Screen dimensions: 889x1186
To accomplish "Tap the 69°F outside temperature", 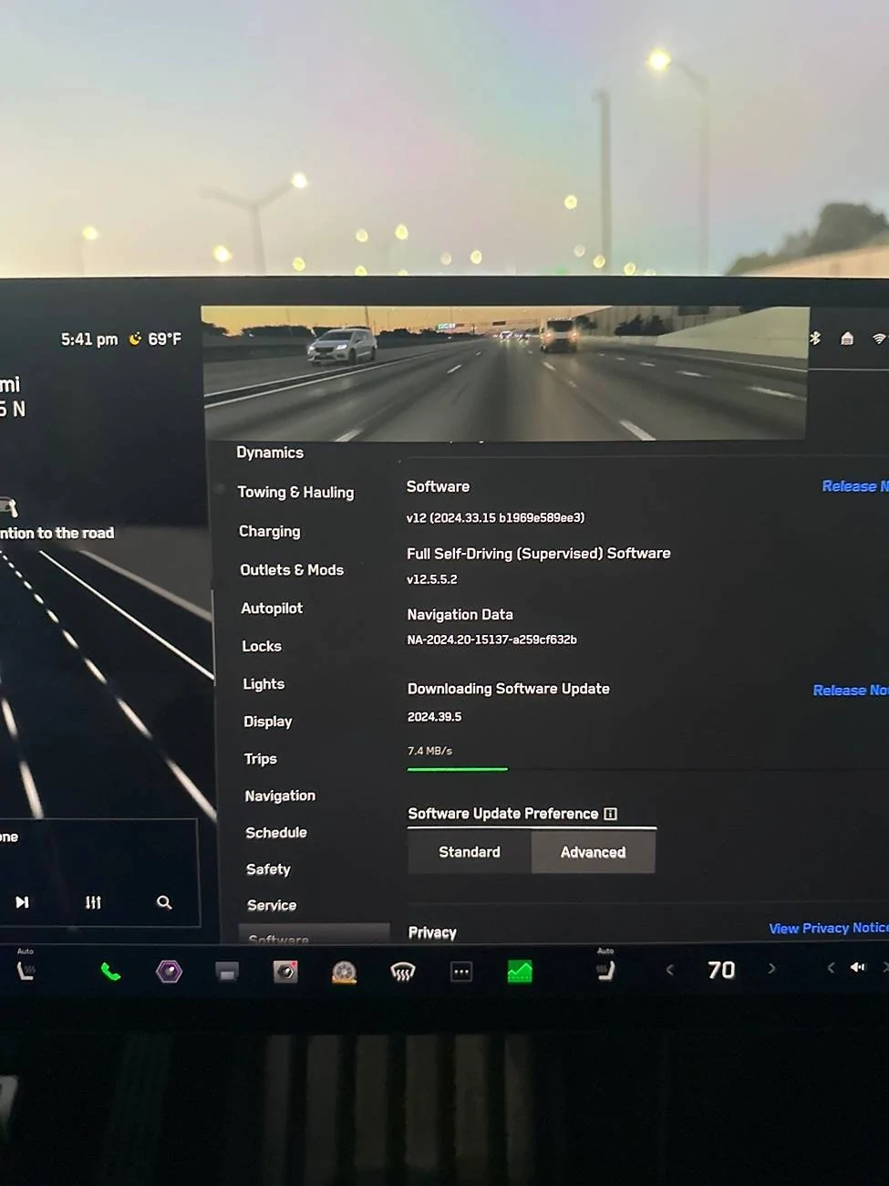I will click(x=165, y=339).
